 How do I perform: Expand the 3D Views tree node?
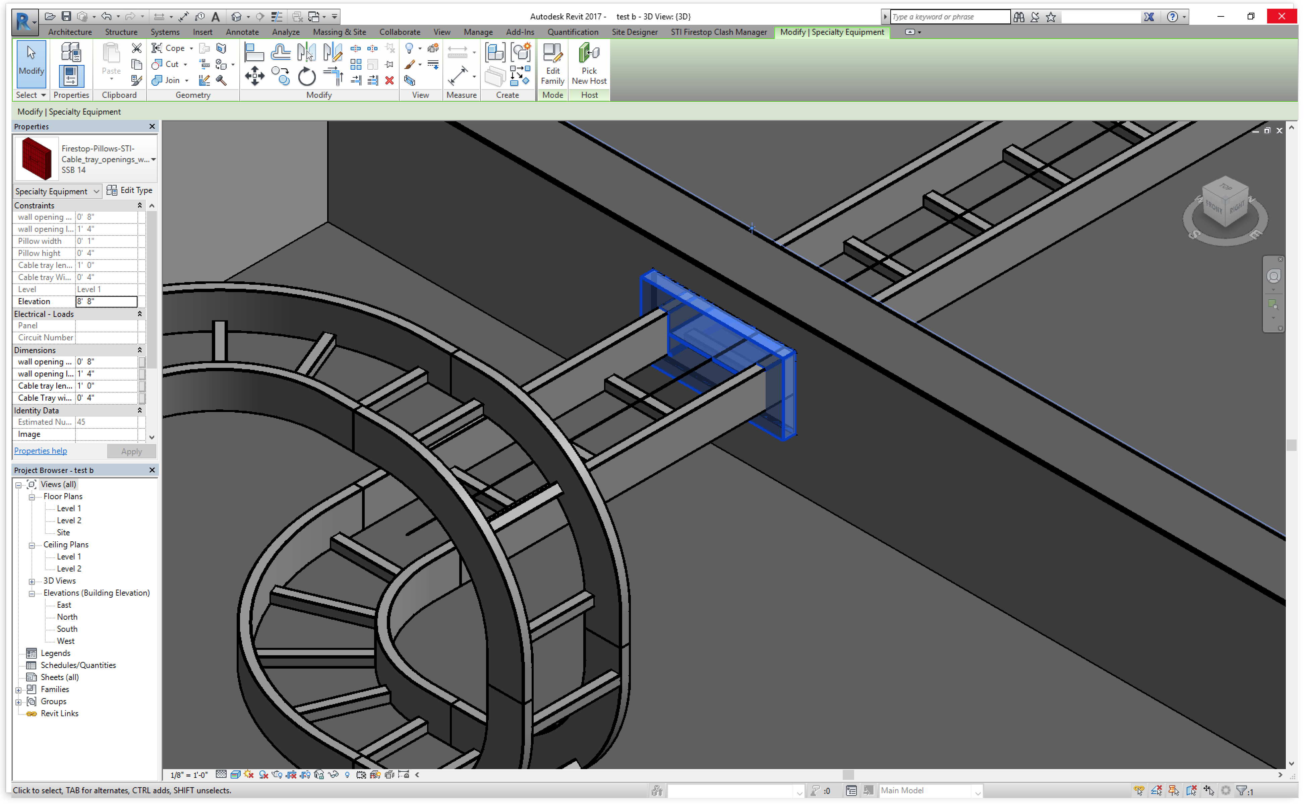click(x=32, y=581)
